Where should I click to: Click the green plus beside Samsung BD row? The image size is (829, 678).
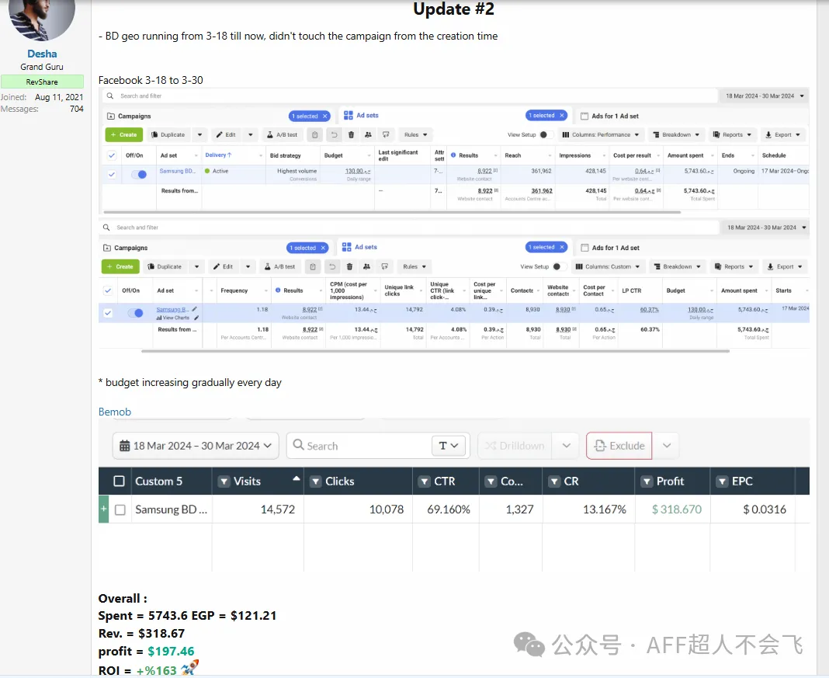click(103, 509)
